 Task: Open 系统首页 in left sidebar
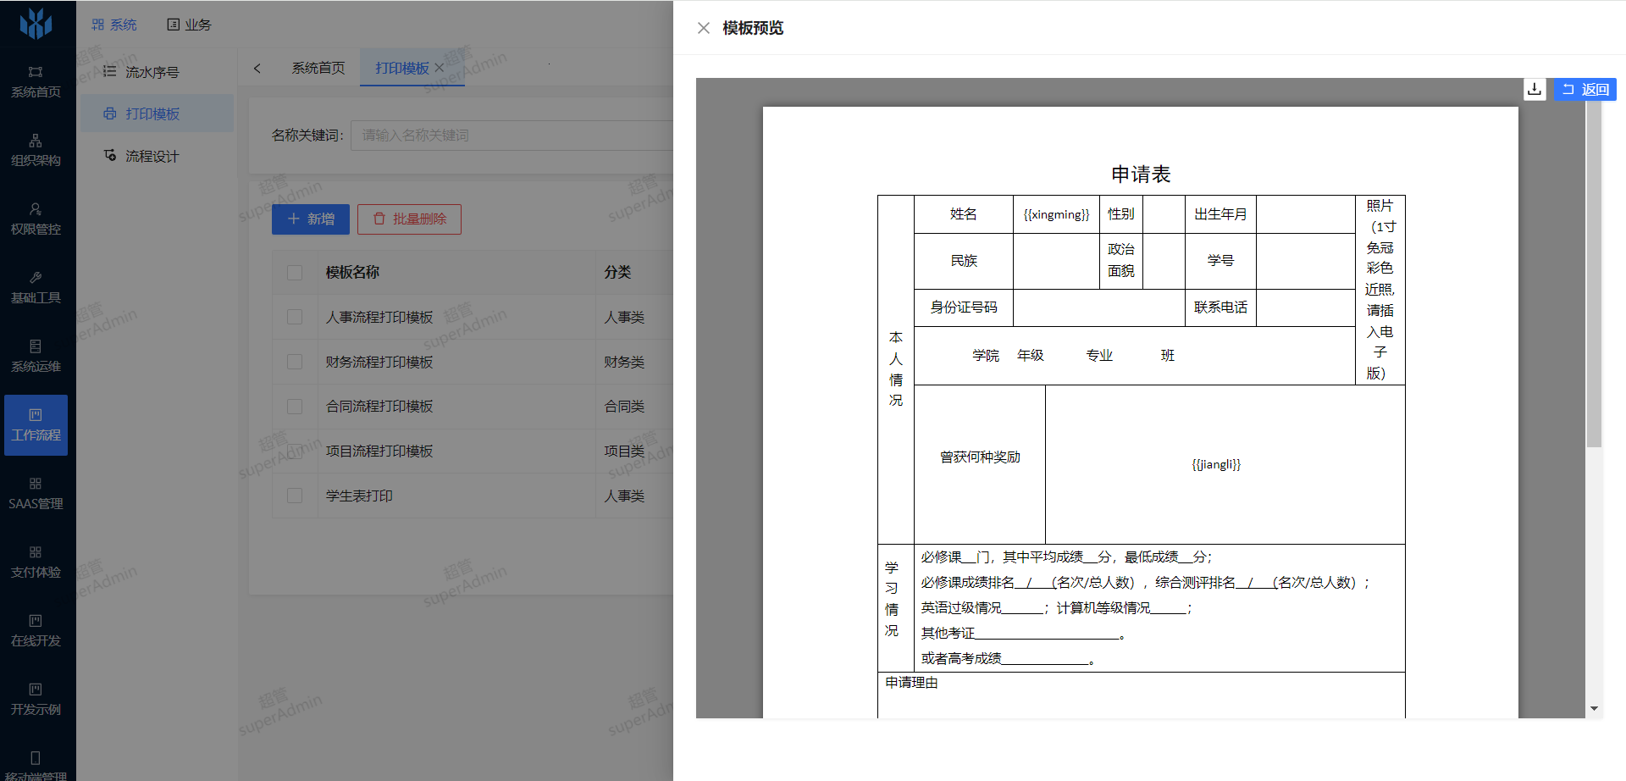(x=36, y=82)
